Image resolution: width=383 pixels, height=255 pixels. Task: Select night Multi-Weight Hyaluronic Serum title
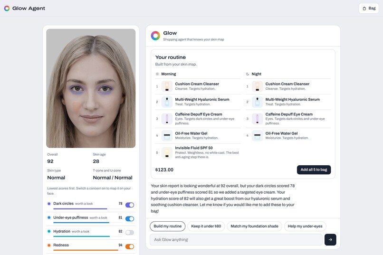click(x=292, y=100)
